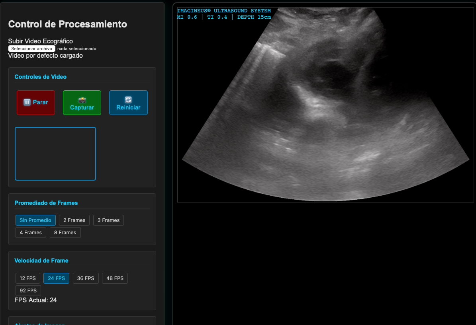Set frame rate to 12 FPS
This screenshot has height=325, width=476.
[28, 278]
